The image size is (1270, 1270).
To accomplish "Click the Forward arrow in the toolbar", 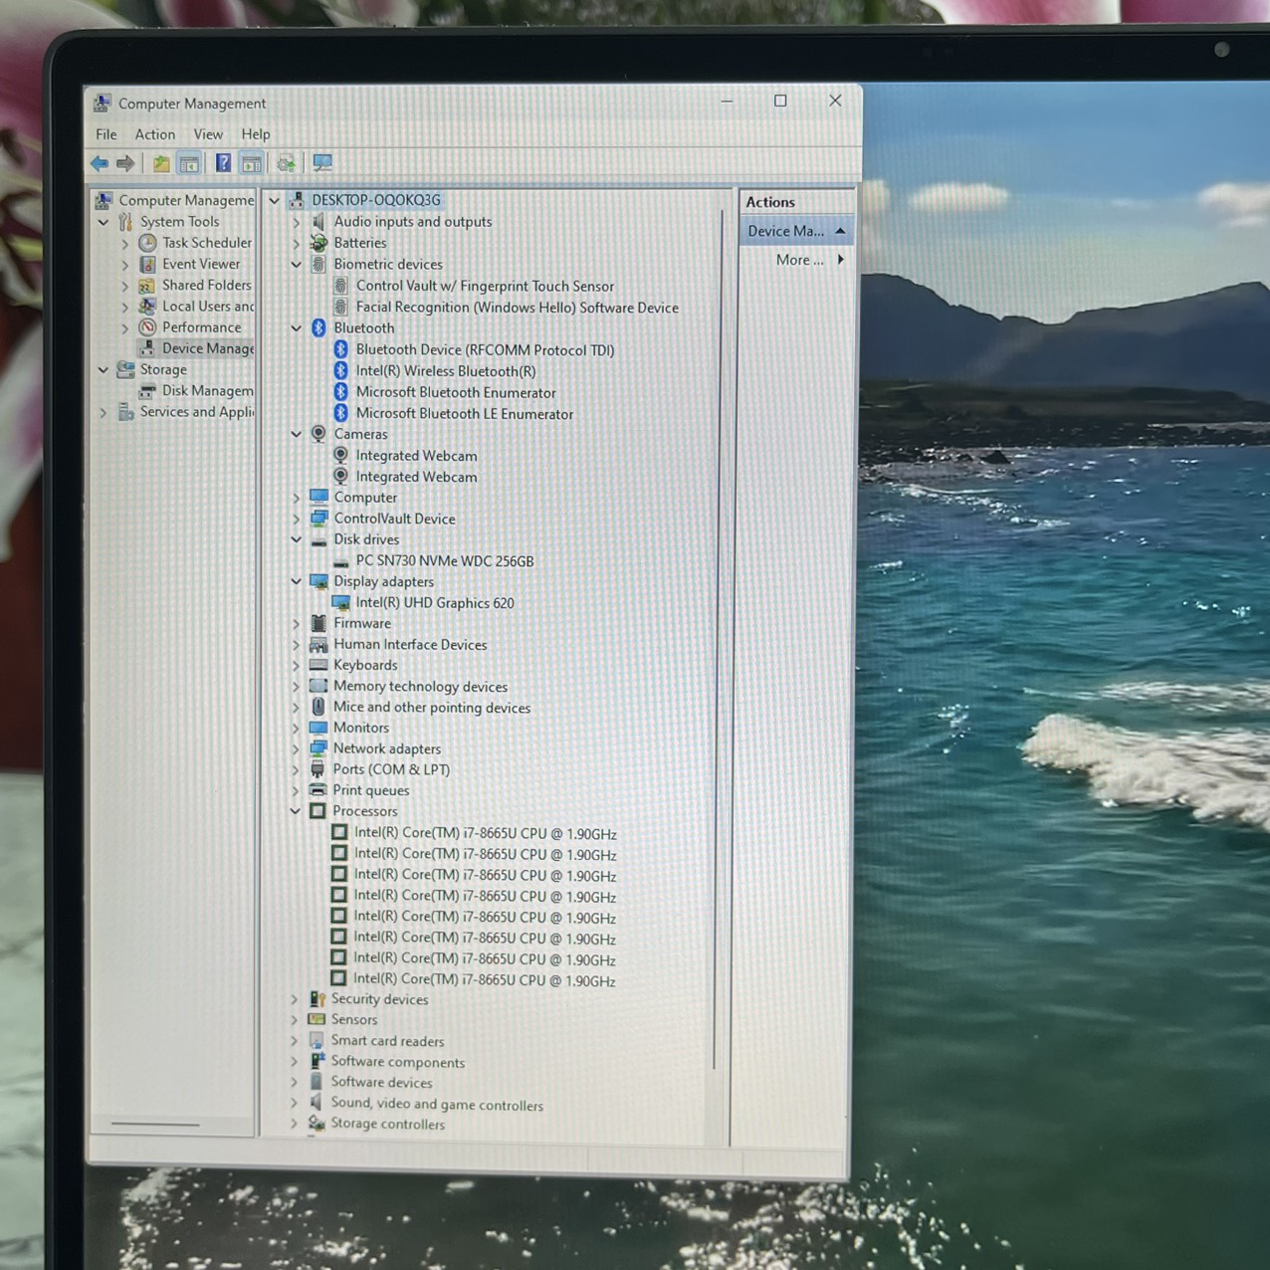I will coord(125,163).
